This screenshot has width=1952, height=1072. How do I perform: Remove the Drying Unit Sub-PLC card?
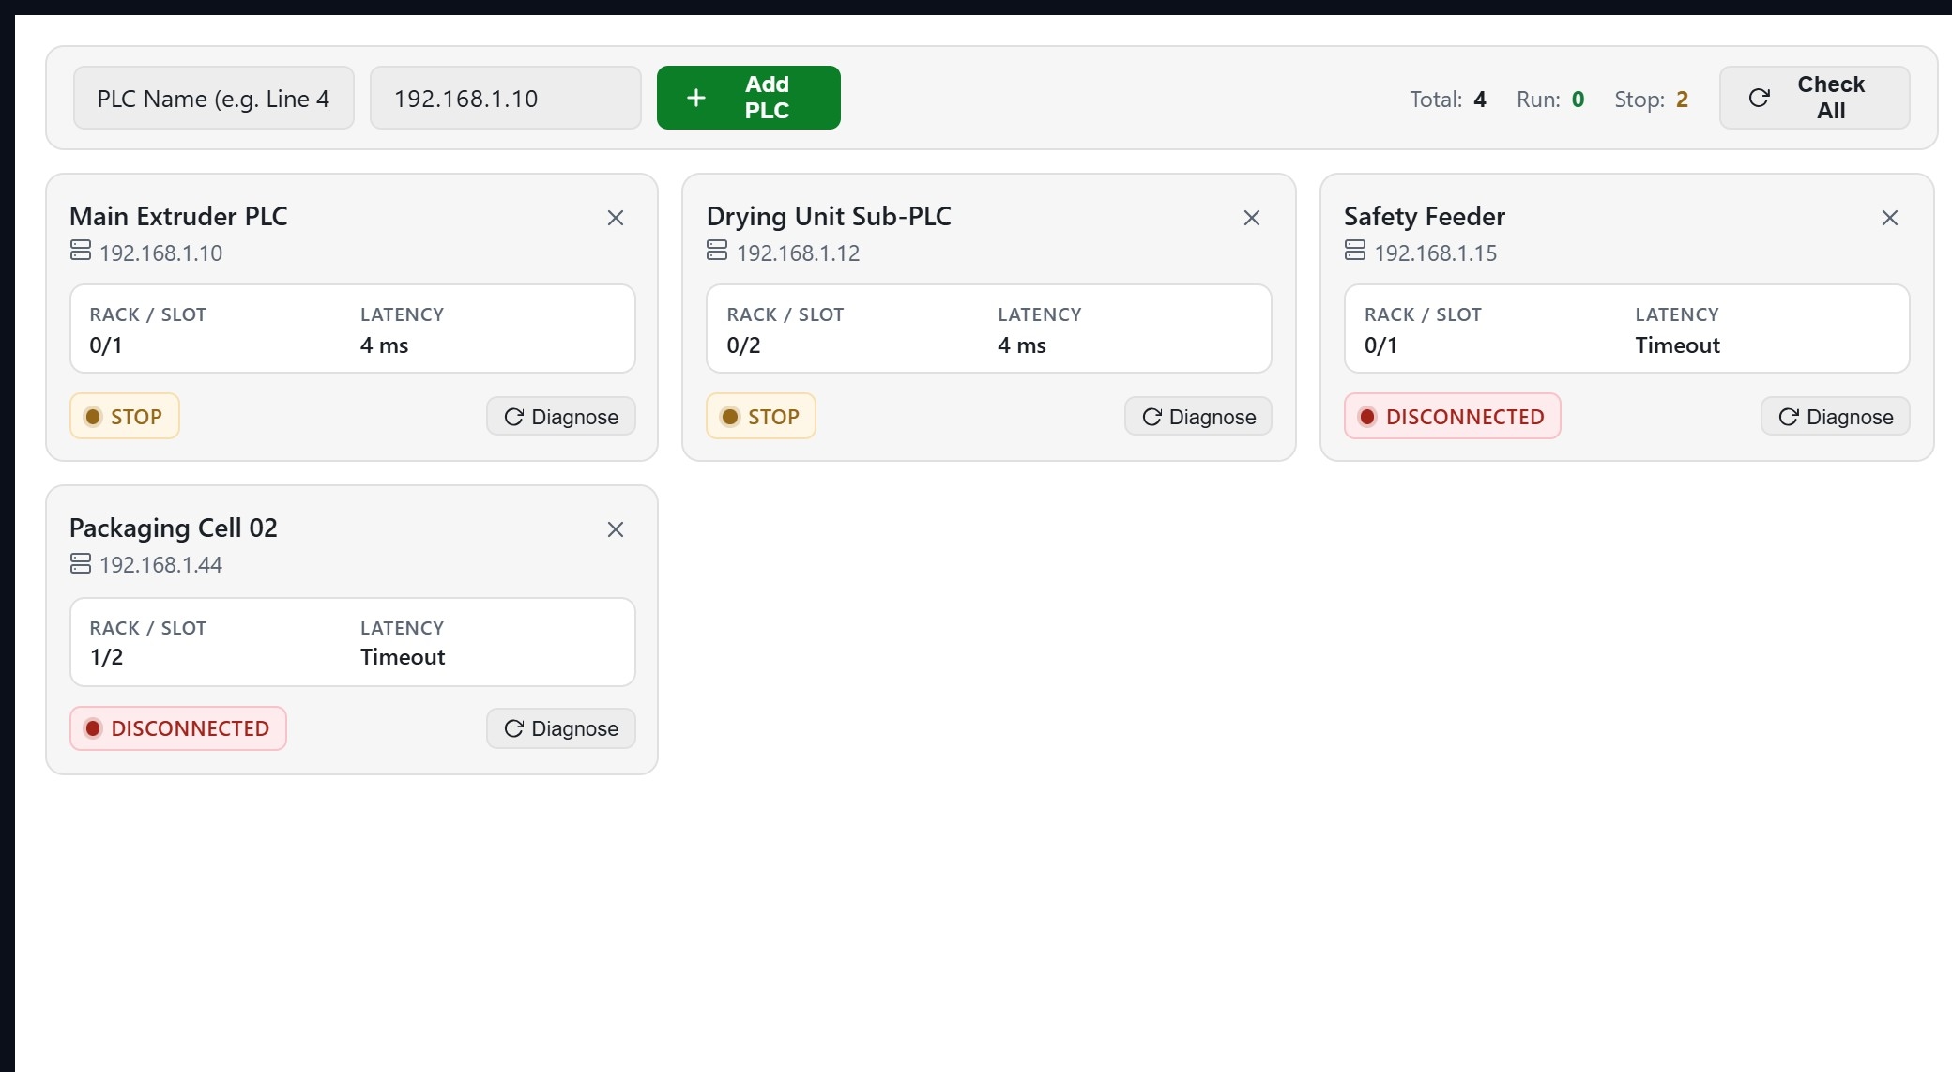1252,218
